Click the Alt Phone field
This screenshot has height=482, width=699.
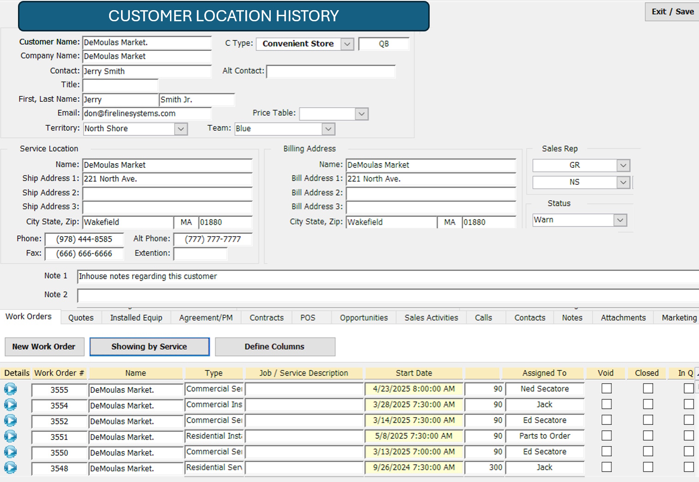pyautogui.click(x=213, y=239)
